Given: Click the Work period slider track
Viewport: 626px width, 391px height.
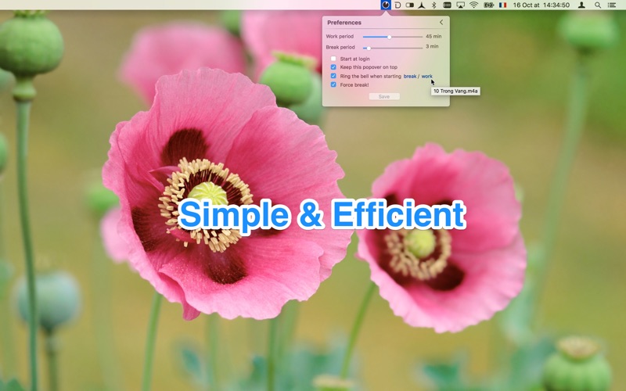Looking at the screenshot, I should 393,37.
